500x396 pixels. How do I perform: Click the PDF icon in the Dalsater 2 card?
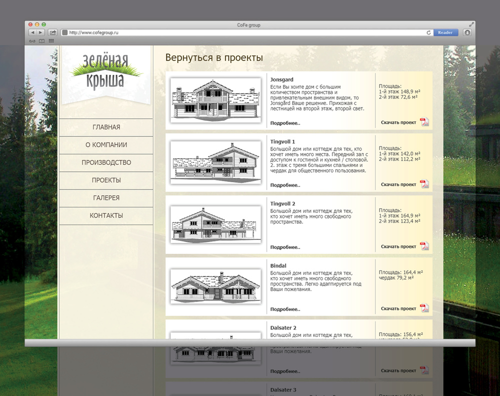pyautogui.click(x=424, y=370)
